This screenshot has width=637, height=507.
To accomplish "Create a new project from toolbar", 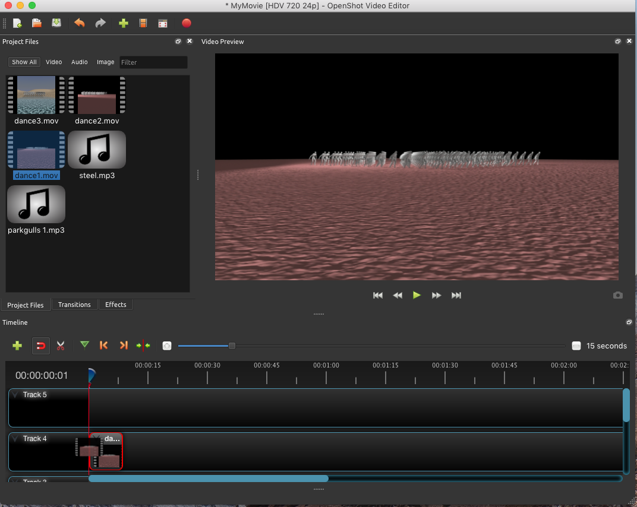I will pyautogui.click(x=17, y=23).
